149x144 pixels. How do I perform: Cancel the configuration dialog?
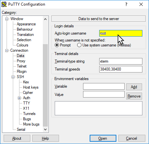pyautogui.click(x=132, y=138)
